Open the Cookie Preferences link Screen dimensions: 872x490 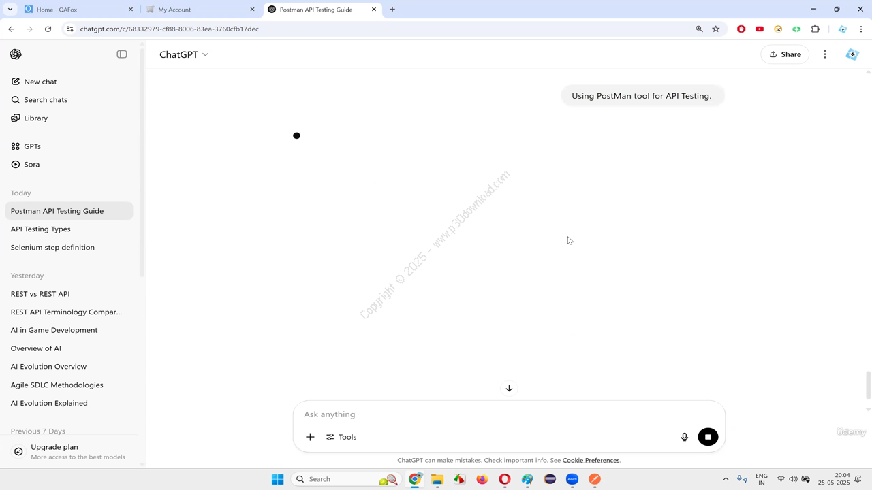[591, 461]
